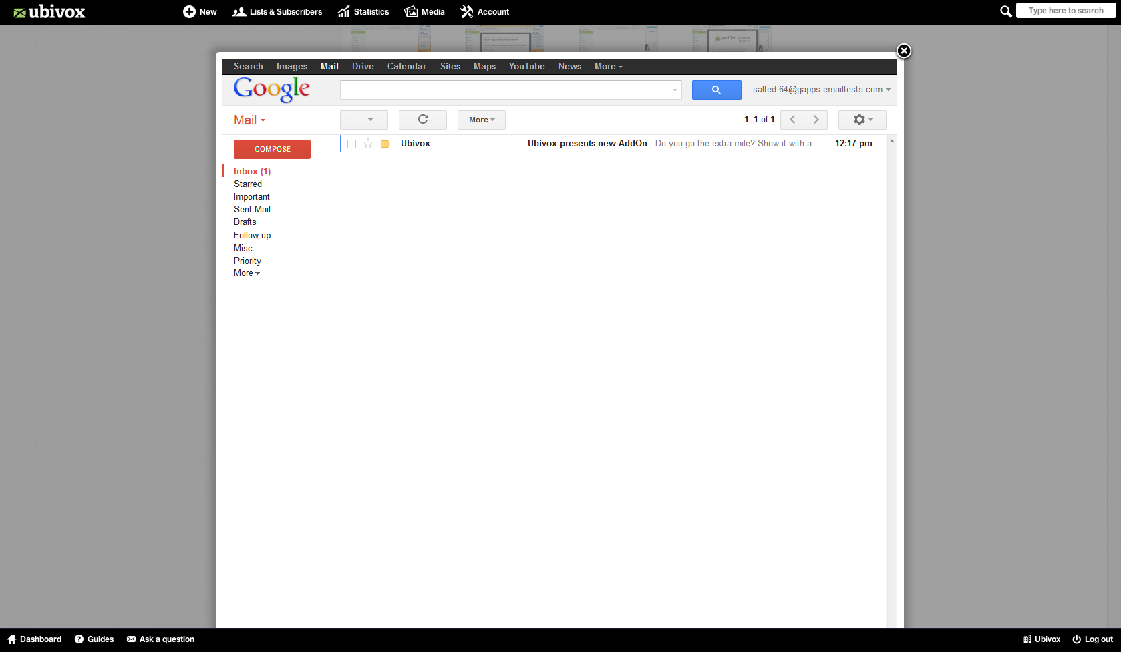Click the message list scrollbar up arrow
The width and height of the screenshot is (1121, 652).
tap(892, 141)
